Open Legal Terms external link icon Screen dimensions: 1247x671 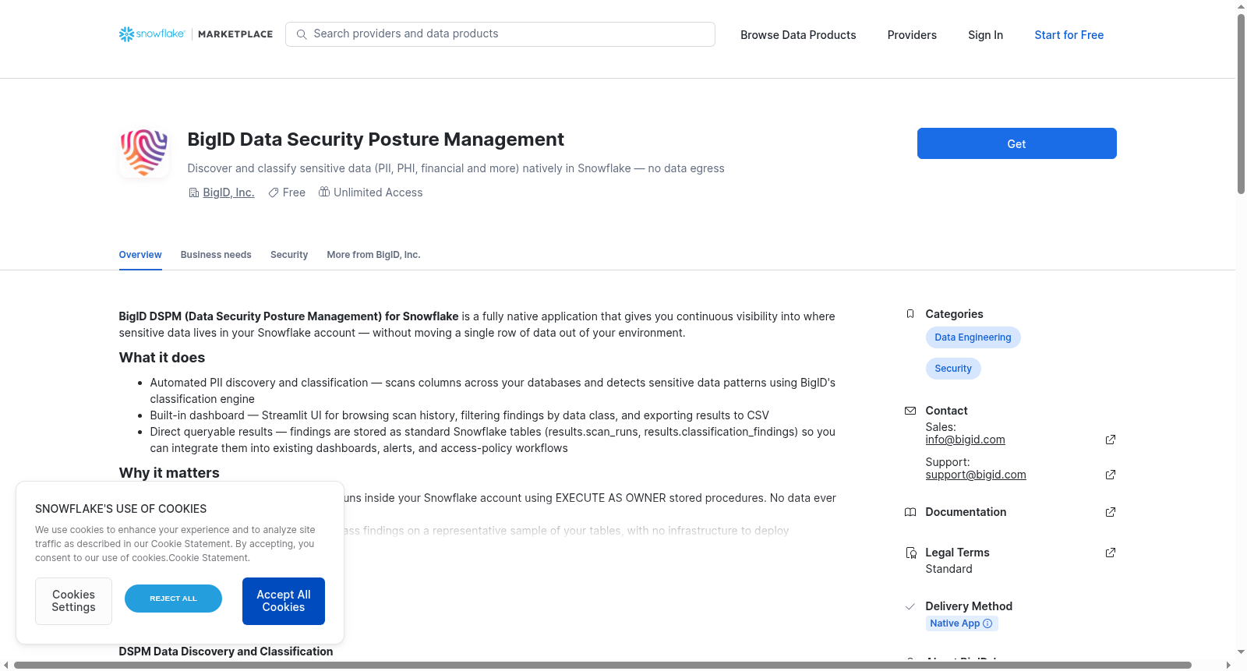coord(1111,553)
